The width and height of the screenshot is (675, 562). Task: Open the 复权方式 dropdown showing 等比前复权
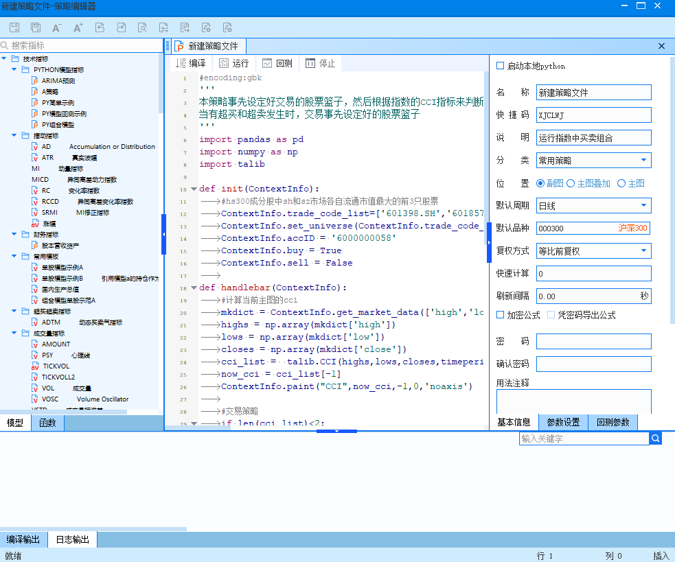point(594,251)
